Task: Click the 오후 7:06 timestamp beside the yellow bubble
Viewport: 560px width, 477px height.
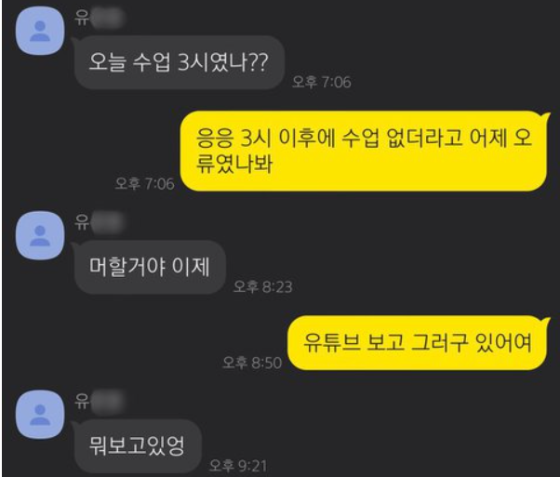Action: [144, 184]
